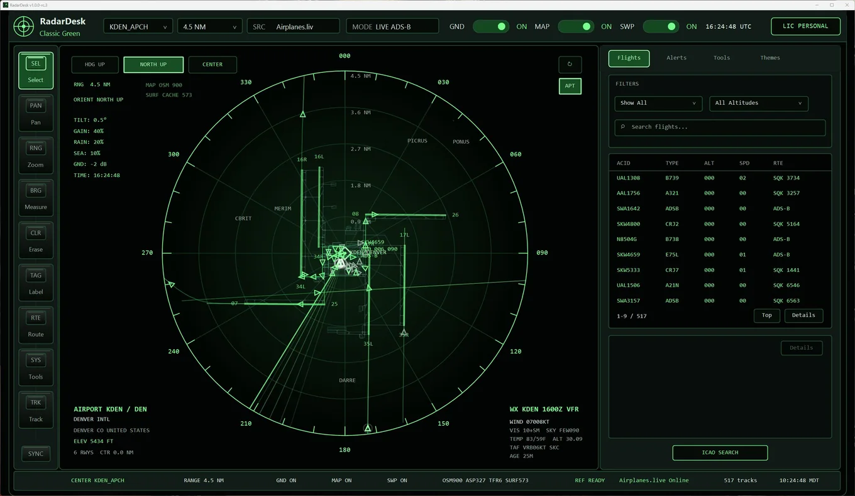Select flight row SKW4659

click(720, 255)
